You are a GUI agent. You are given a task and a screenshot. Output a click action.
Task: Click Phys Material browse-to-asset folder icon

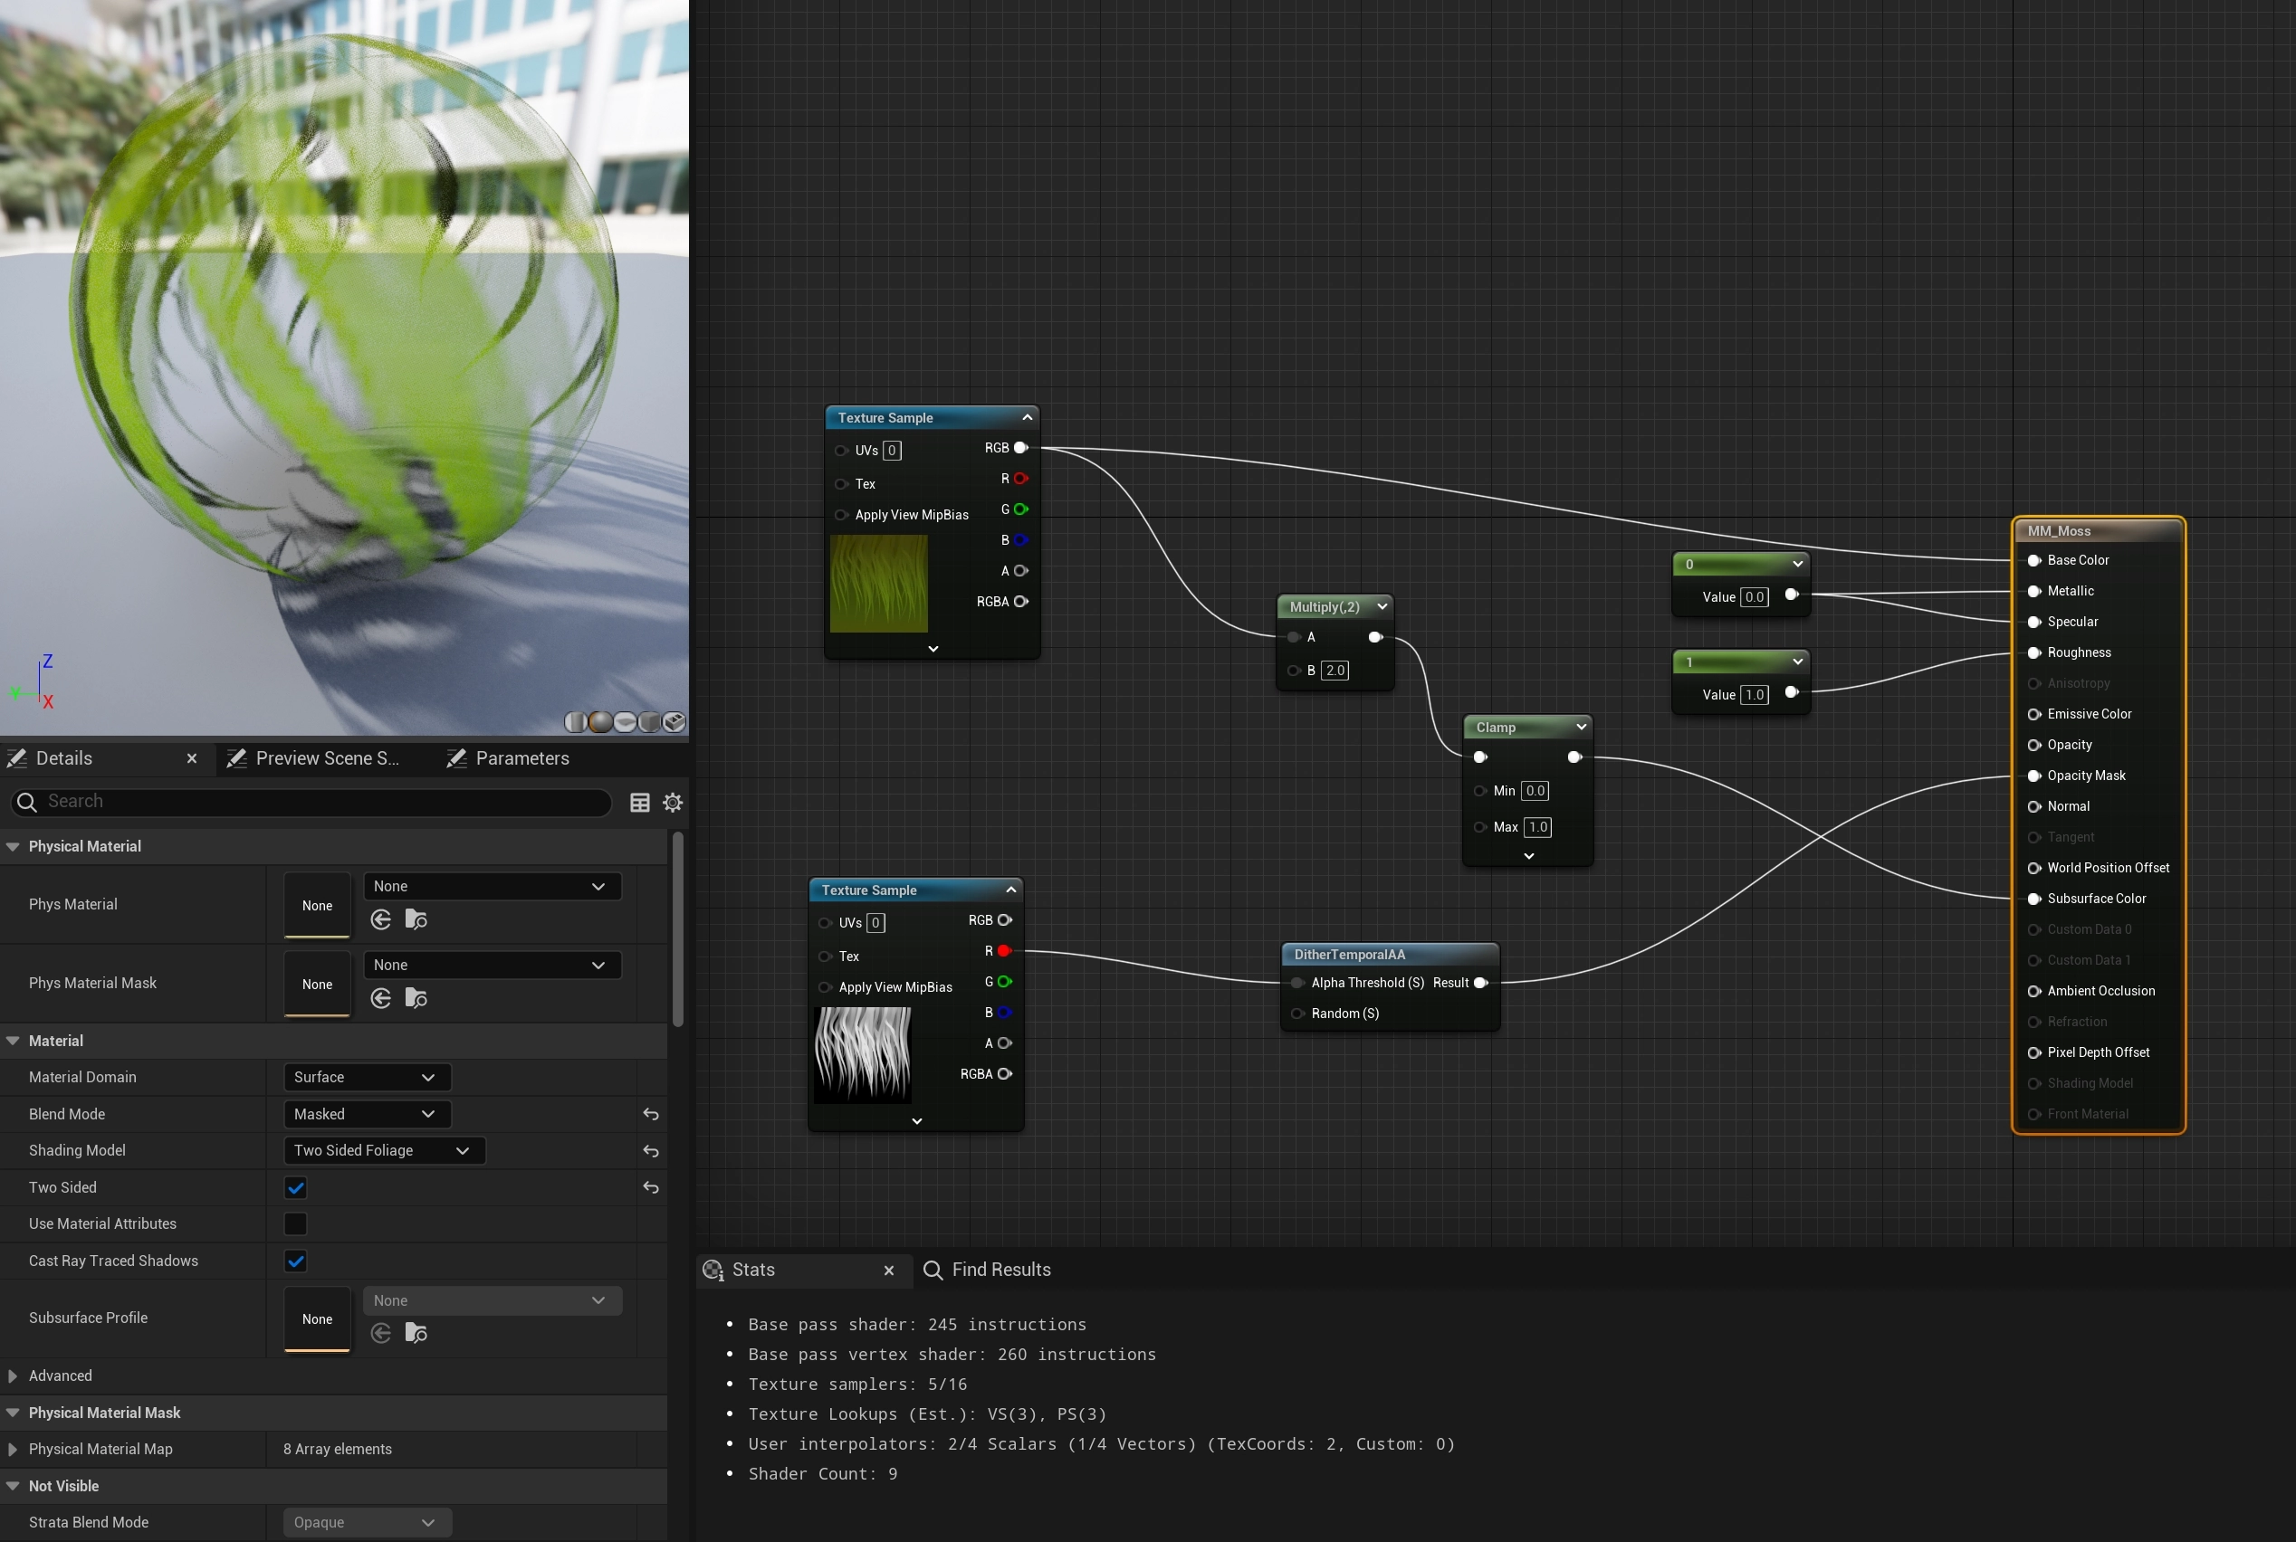tap(416, 919)
